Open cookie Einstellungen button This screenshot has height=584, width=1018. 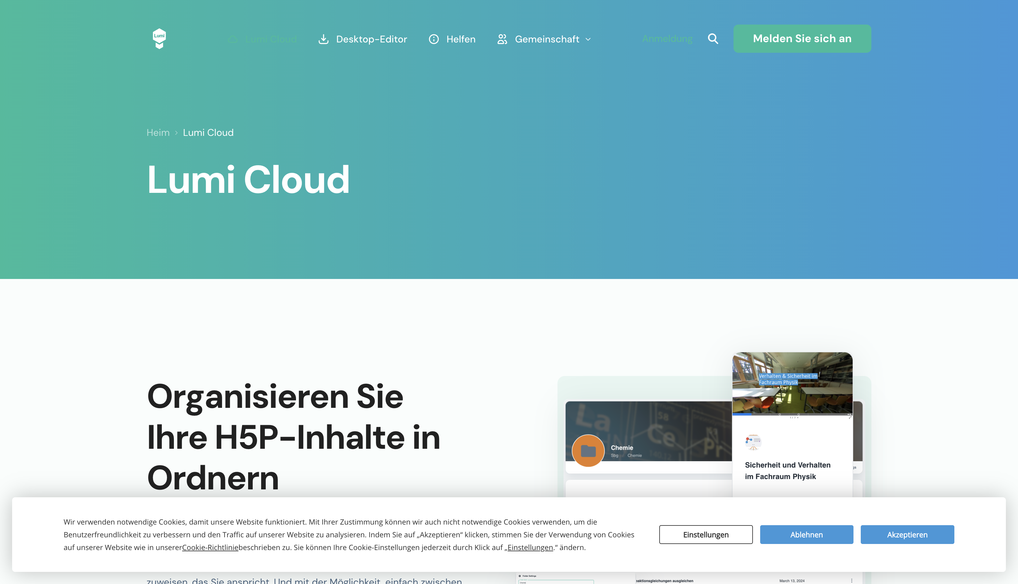pyautogui.click(x=706, y=535)
